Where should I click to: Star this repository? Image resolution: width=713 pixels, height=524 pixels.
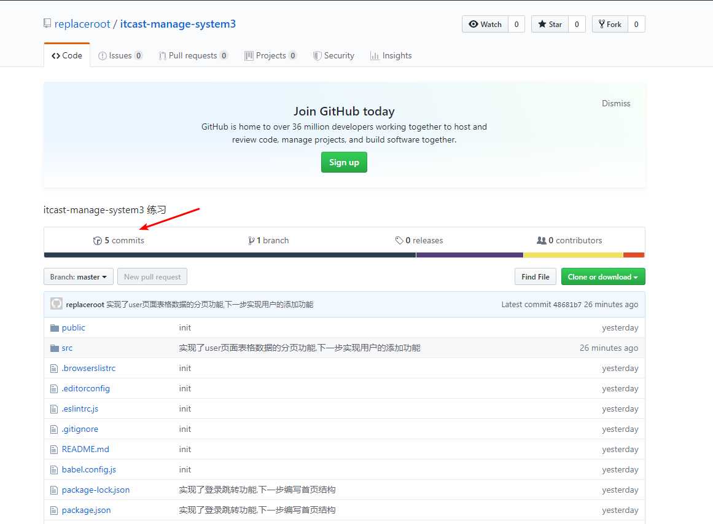(550, 24)
